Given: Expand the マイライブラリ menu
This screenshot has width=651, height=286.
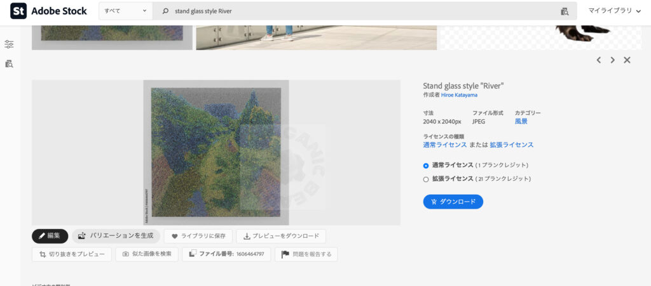Looking at the screenshot, I should pos(614,11).
